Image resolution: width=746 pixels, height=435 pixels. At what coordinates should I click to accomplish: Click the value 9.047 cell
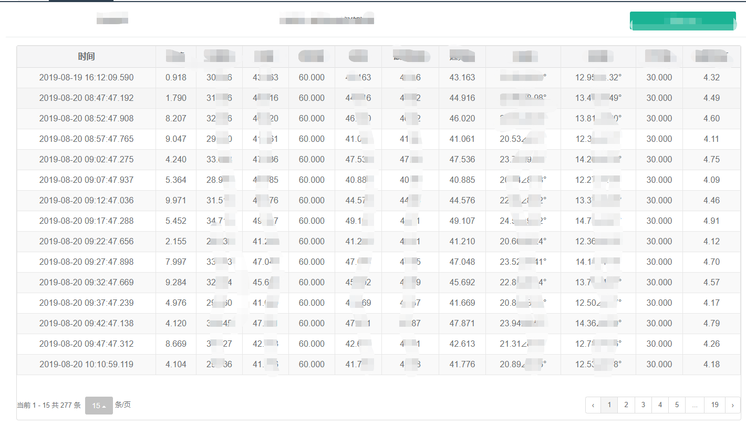tap(175, 139)
